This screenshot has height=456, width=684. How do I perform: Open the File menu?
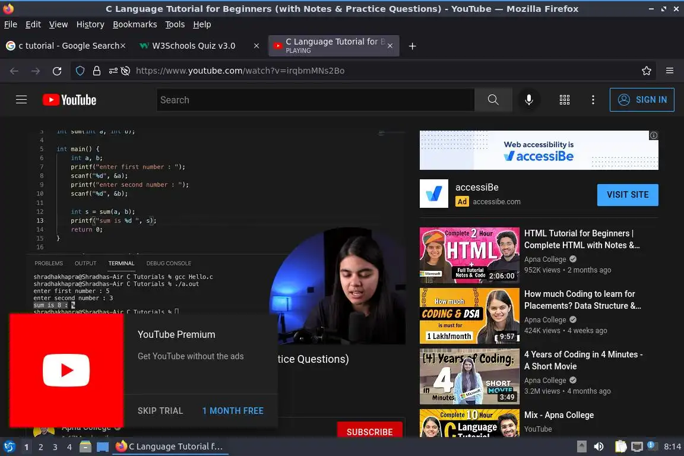click(x=11, y=24)
